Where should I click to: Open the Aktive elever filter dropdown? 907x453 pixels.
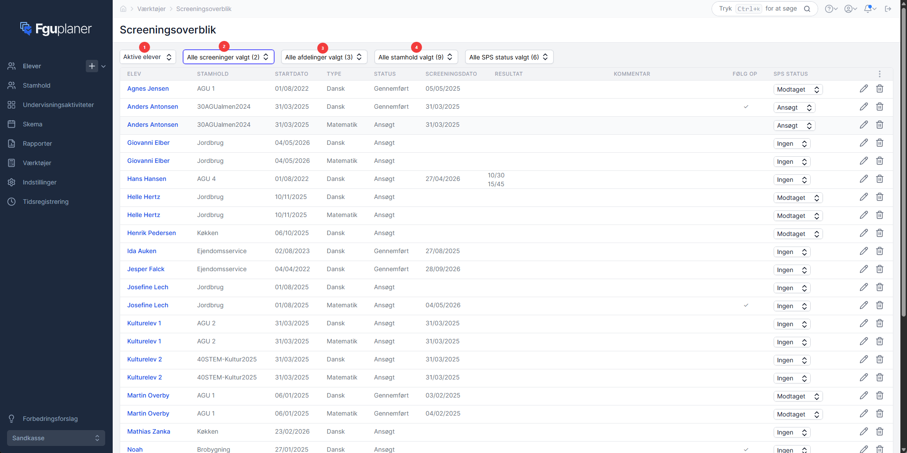tap(148, 57)
